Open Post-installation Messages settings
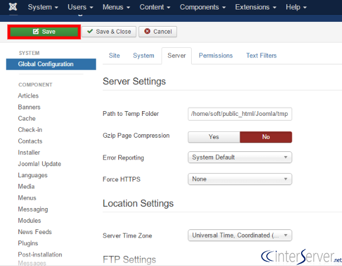The image size is (342, 266). pos(40,258)
